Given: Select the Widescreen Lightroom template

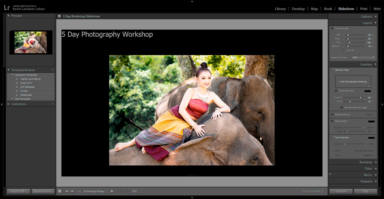Looking at the screenshot, I should click(27, 95).
